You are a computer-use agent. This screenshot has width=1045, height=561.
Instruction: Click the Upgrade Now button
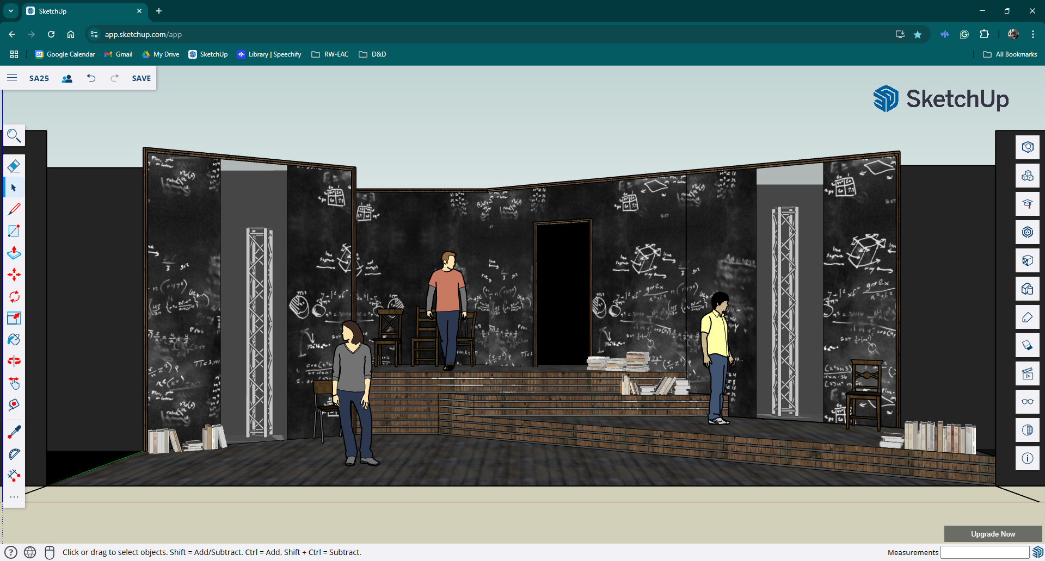(x=993, y=534)
